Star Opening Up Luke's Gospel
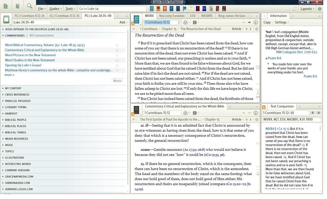The height and width of the screenshot is (199, 327). 117,65
